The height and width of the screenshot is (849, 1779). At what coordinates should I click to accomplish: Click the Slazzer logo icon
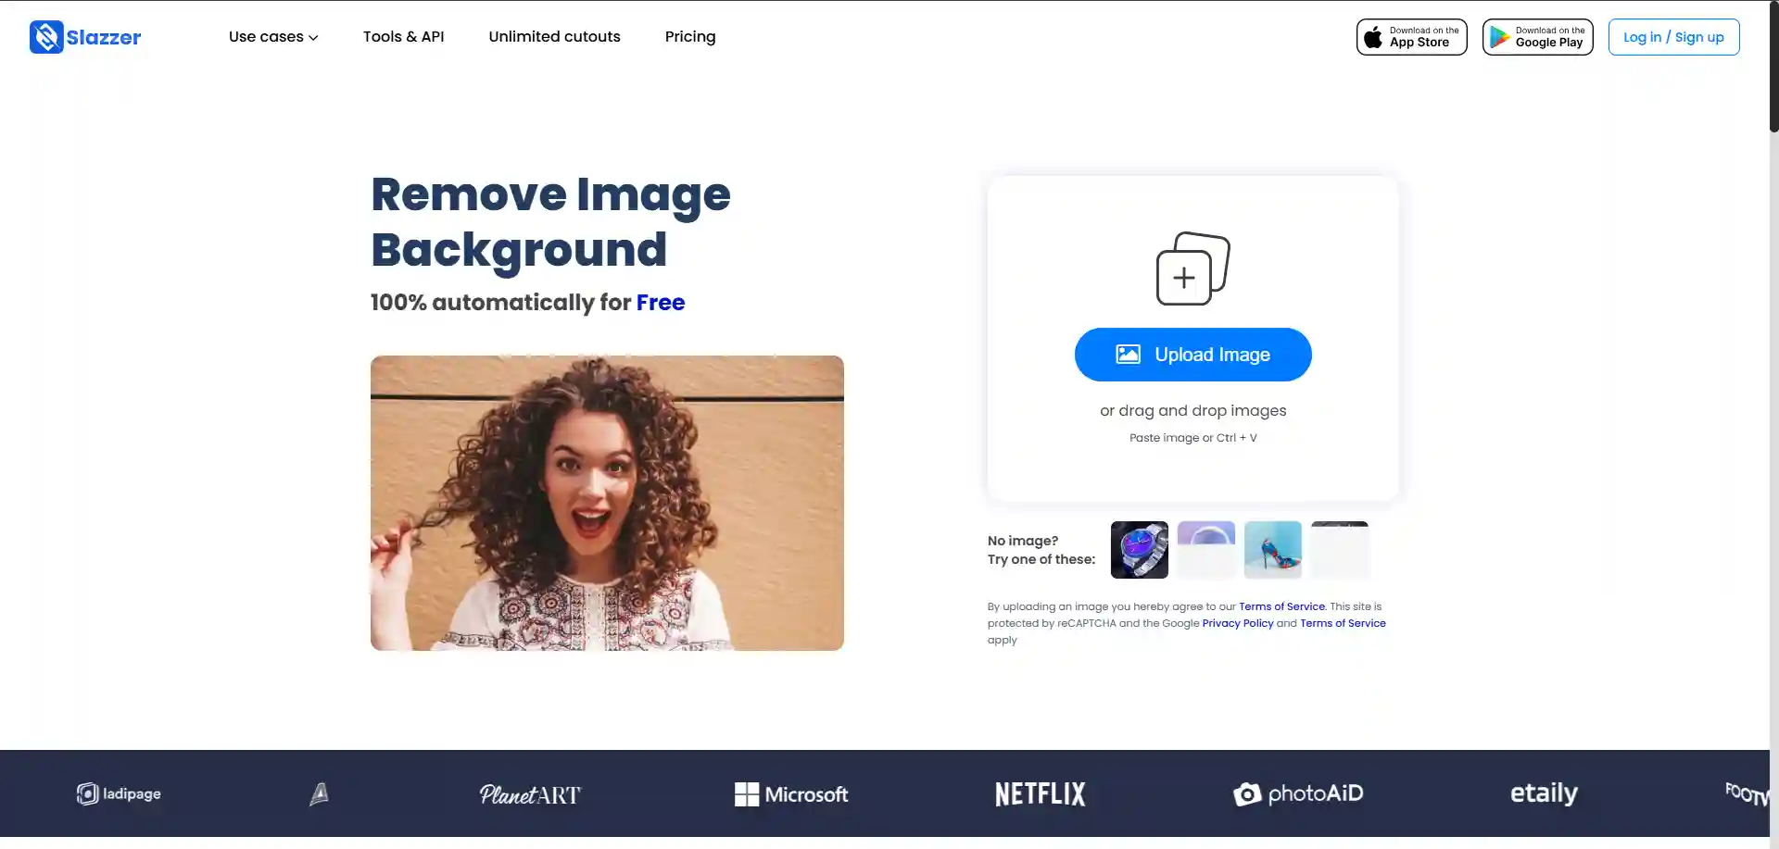(44, 36)
